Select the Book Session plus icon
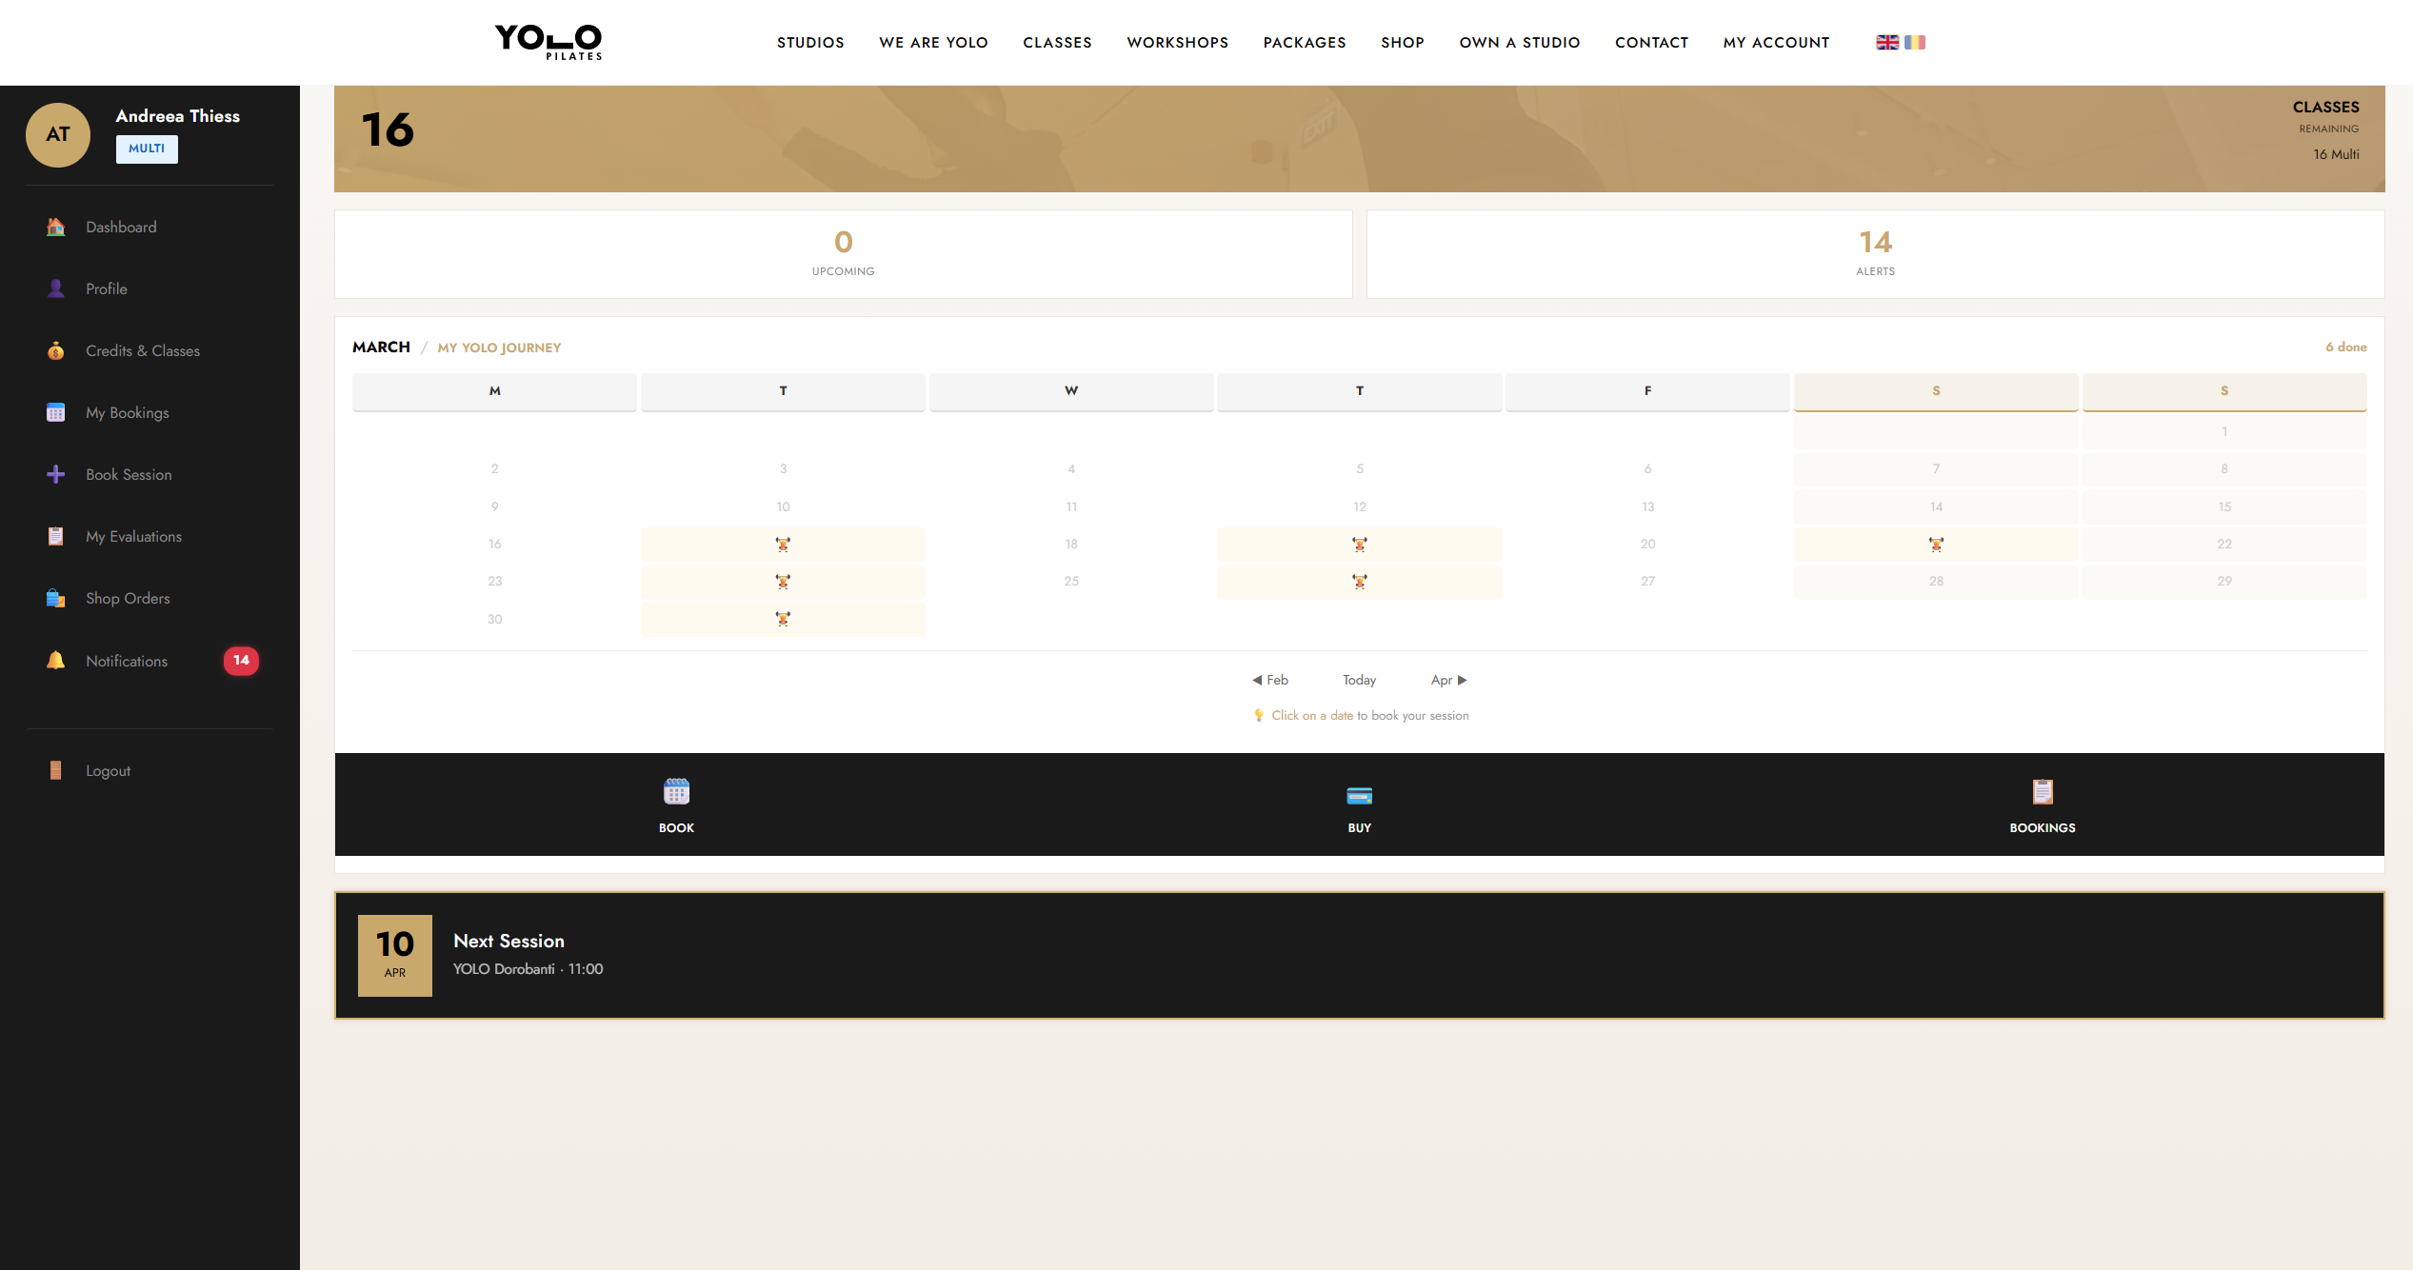Screen dimensions: 2413x1270 click(55, 474)
